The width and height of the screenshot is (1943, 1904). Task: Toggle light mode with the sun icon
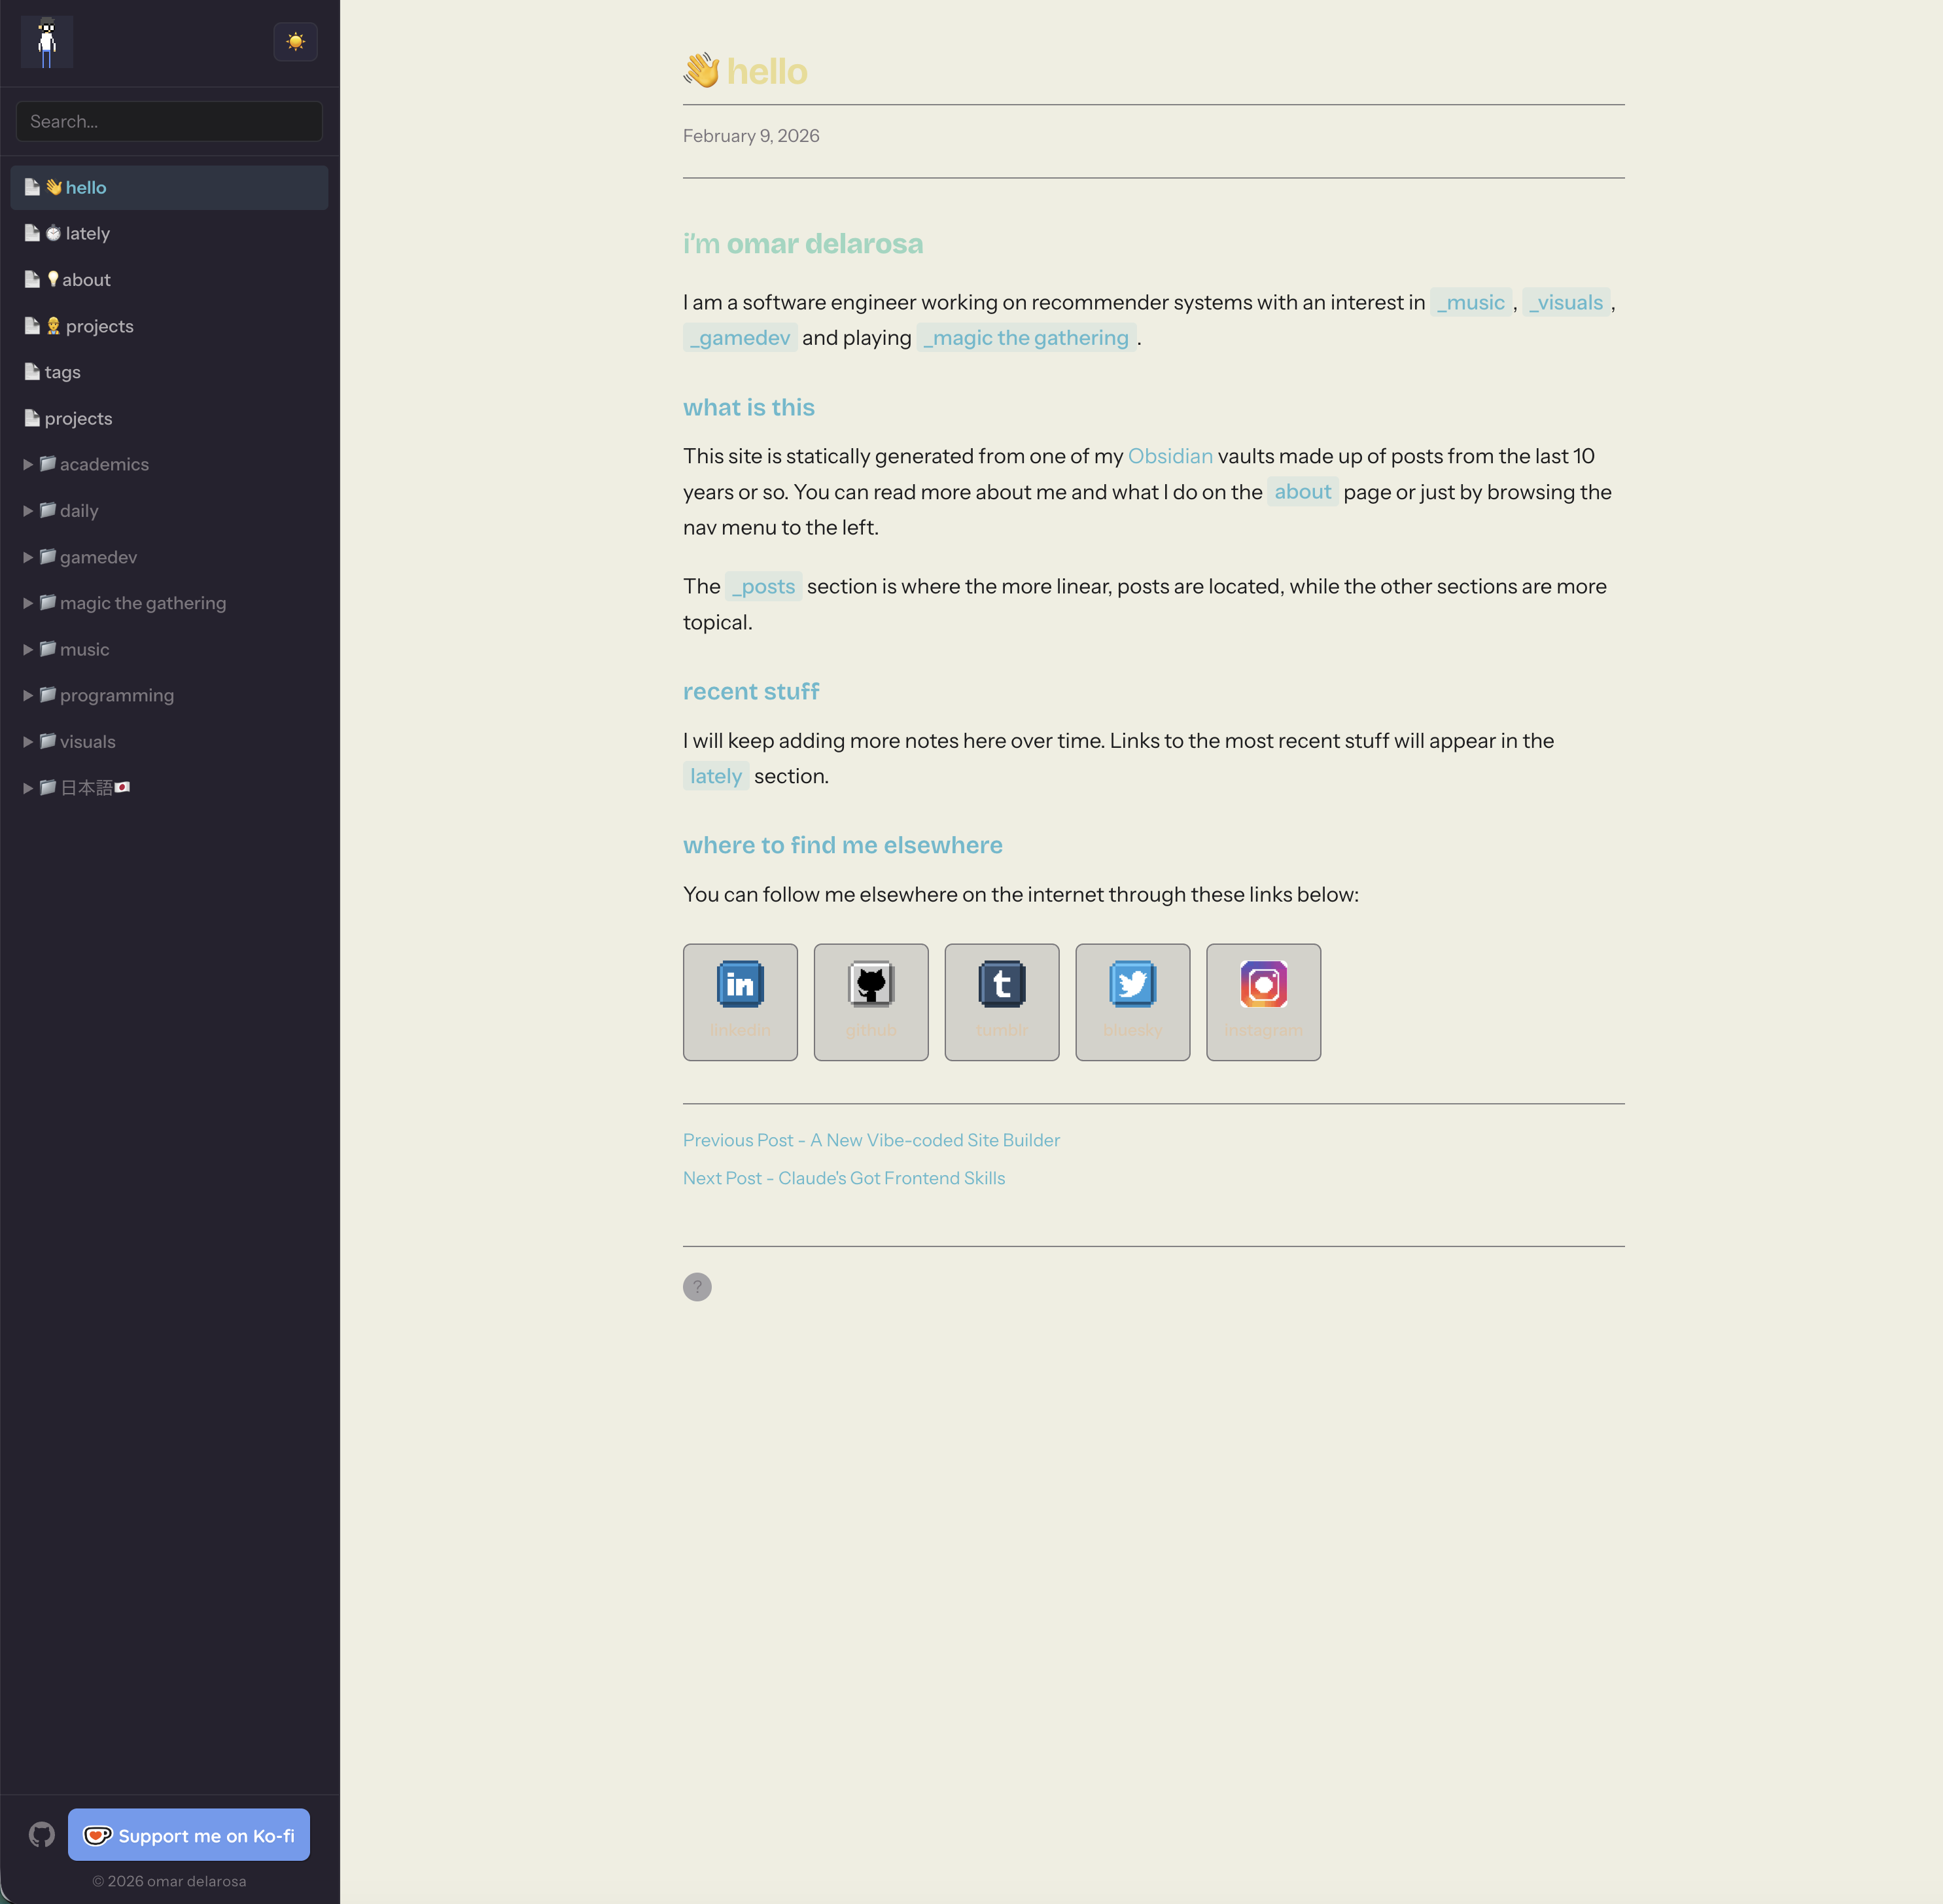pyautogui.click(x=296, y=41)
